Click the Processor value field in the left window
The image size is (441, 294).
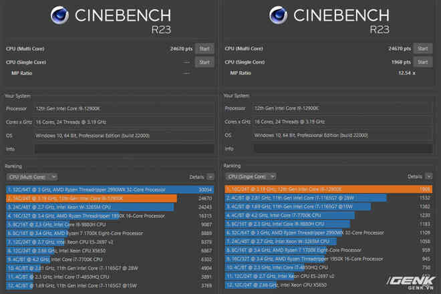[124, 109]
